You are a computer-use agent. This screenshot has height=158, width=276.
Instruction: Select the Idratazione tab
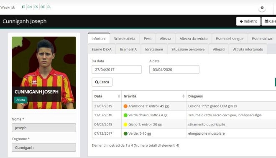pos(154,49)
